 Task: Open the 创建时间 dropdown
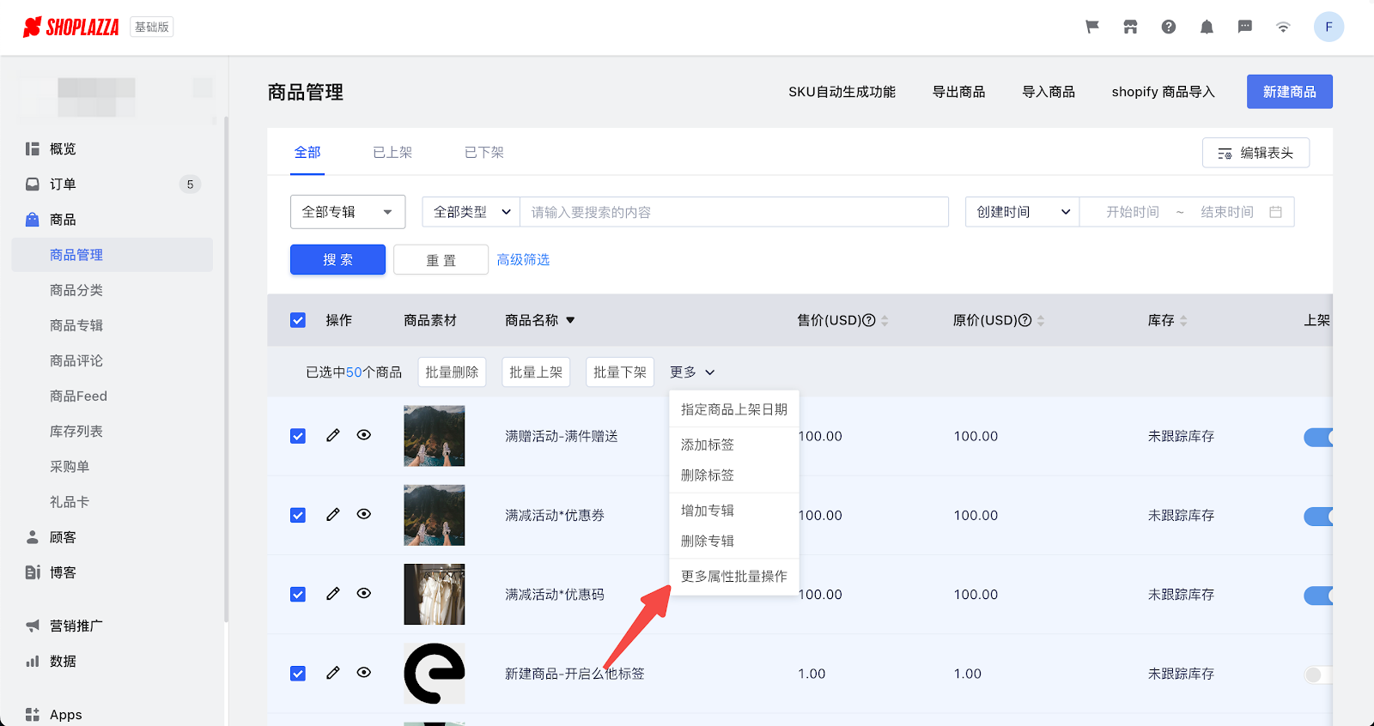pyautogui.click(x=1023, y=212)
